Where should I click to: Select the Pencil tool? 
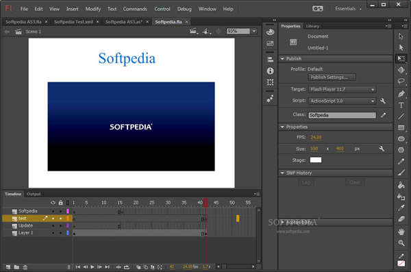tap(401, 161)
